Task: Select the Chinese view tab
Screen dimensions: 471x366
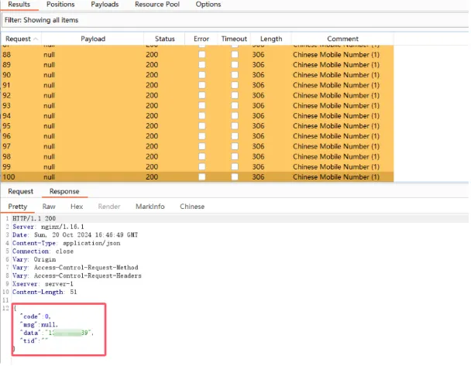Action: tap(192, 207)
